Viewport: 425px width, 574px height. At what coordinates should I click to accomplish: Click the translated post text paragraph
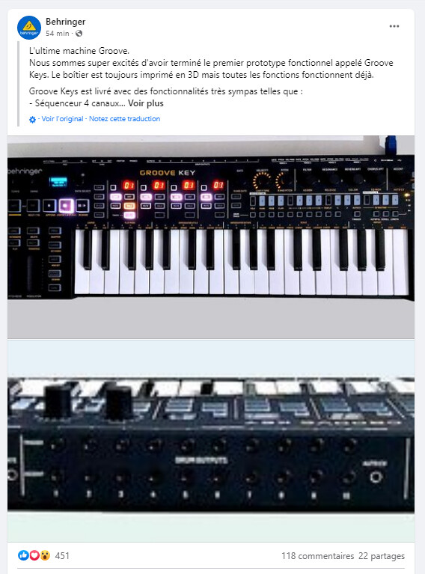click(x=211, y=77)
